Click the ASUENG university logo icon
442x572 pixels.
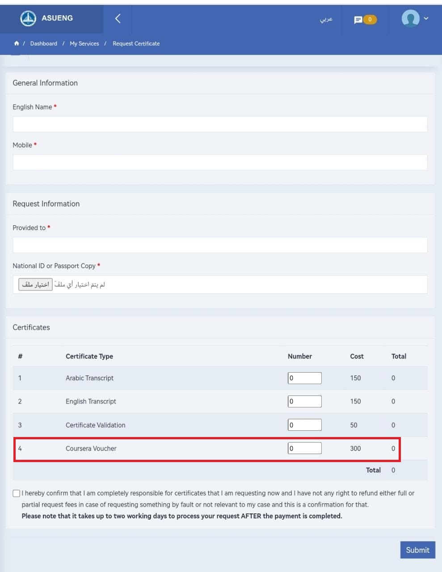coord(28,18)
